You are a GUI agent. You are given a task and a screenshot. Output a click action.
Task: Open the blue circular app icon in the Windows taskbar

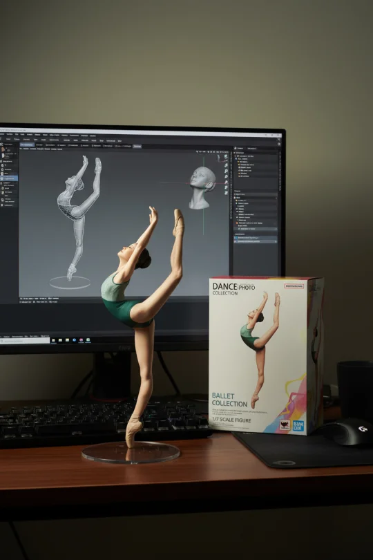click(x=74, y=340)
